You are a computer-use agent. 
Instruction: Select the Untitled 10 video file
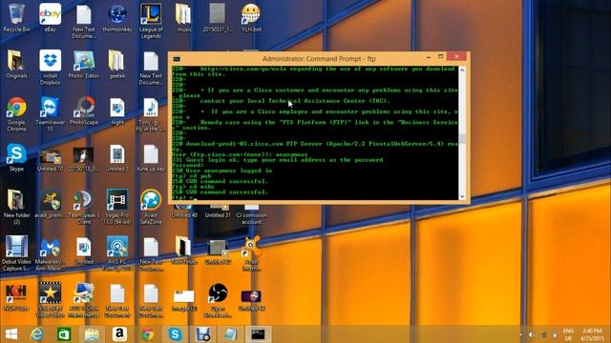click(x=50, y=159)
